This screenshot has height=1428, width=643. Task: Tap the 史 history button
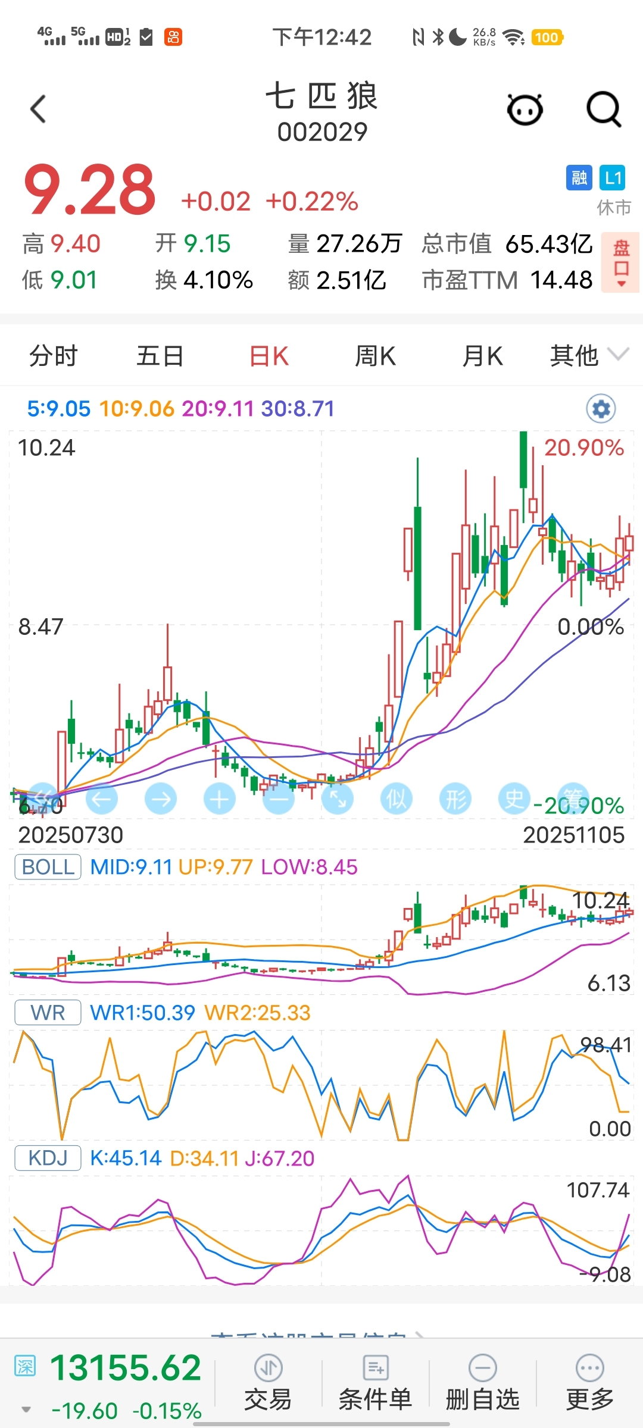514,799
